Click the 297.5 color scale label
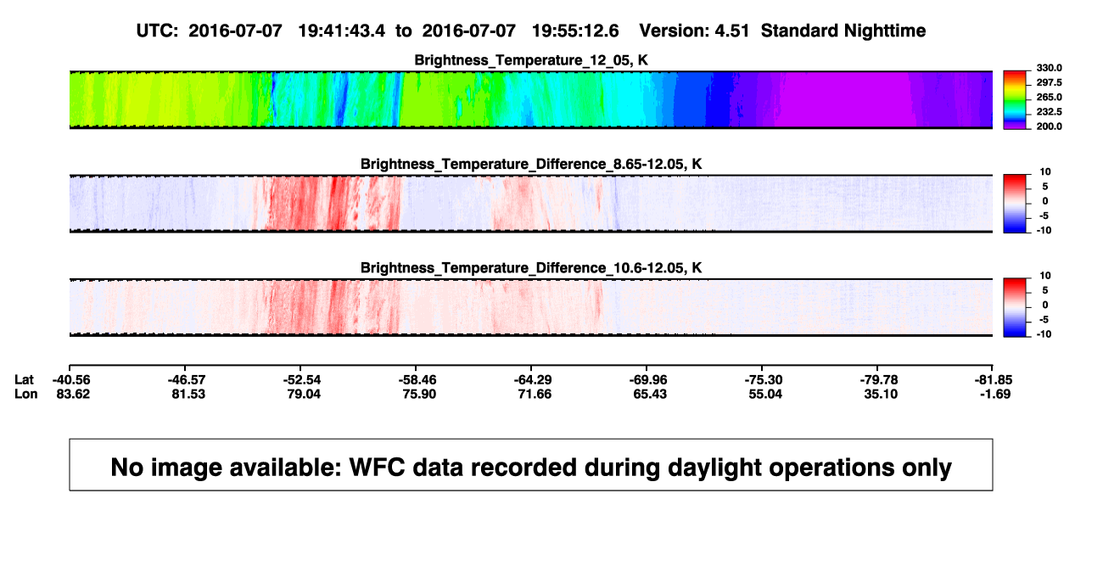The width and height of the screenshot is (1103, 566). 1050,82
